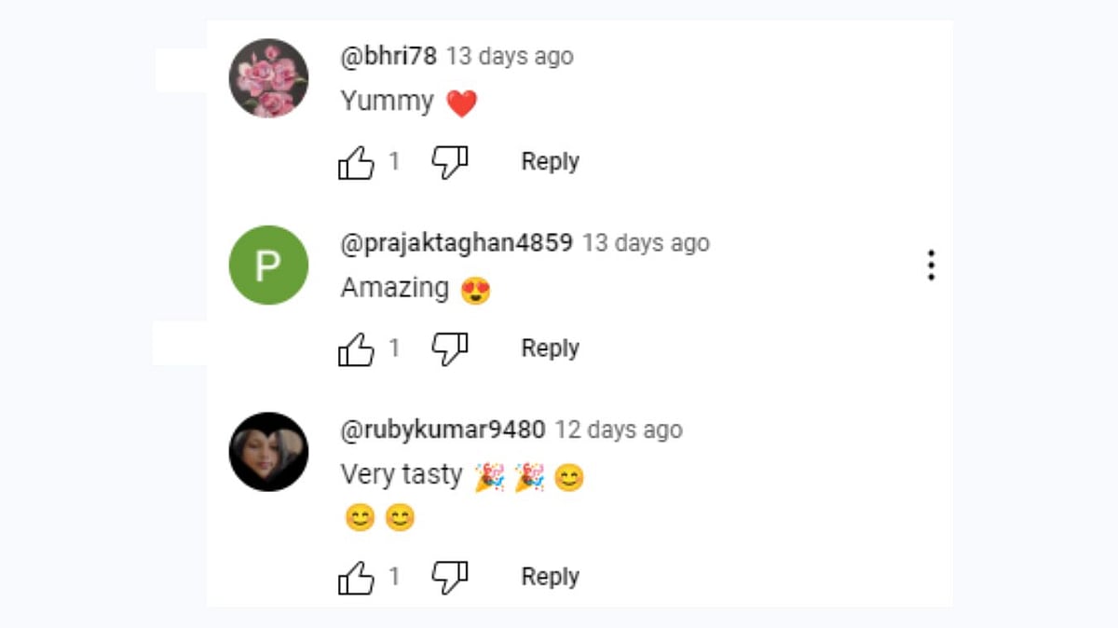Like the "Amazing" comment by @prajaktaghan4859
Viewport: 1118px width, 628px height.
pyautogui.click(x=356, y=348)
